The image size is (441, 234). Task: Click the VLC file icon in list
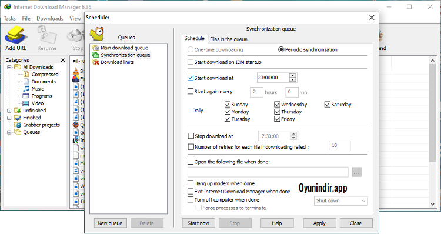(x=76, y=71)
